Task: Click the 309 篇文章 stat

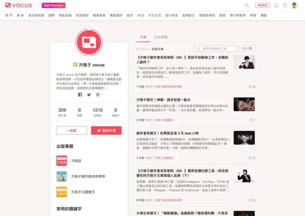Action: pos(62,112)
